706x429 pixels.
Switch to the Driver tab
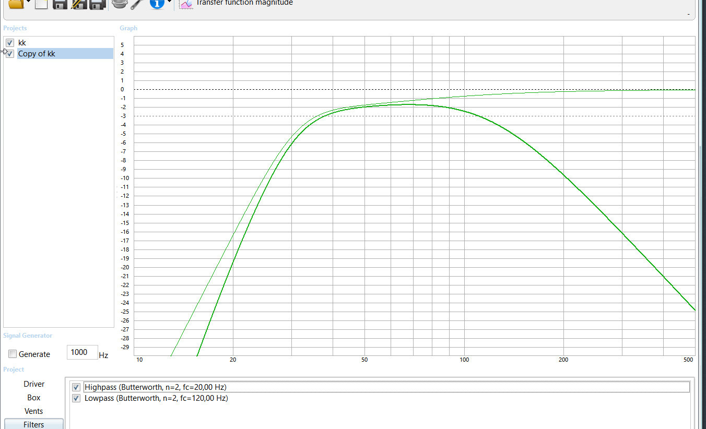tap(34, 384)
